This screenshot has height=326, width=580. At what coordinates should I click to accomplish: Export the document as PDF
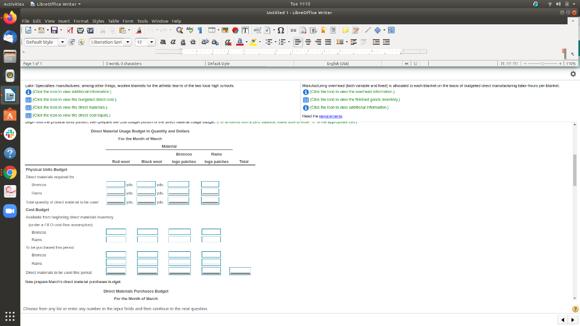[x=69, y=30]
